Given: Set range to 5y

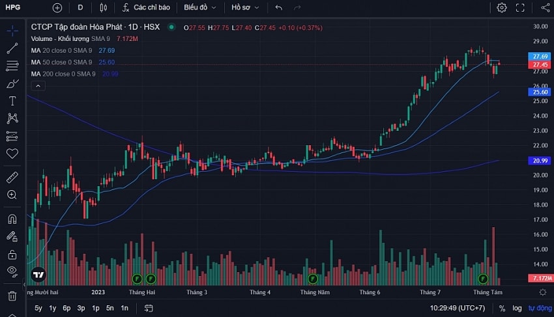Looking at the screenshot, I should 38,308.
